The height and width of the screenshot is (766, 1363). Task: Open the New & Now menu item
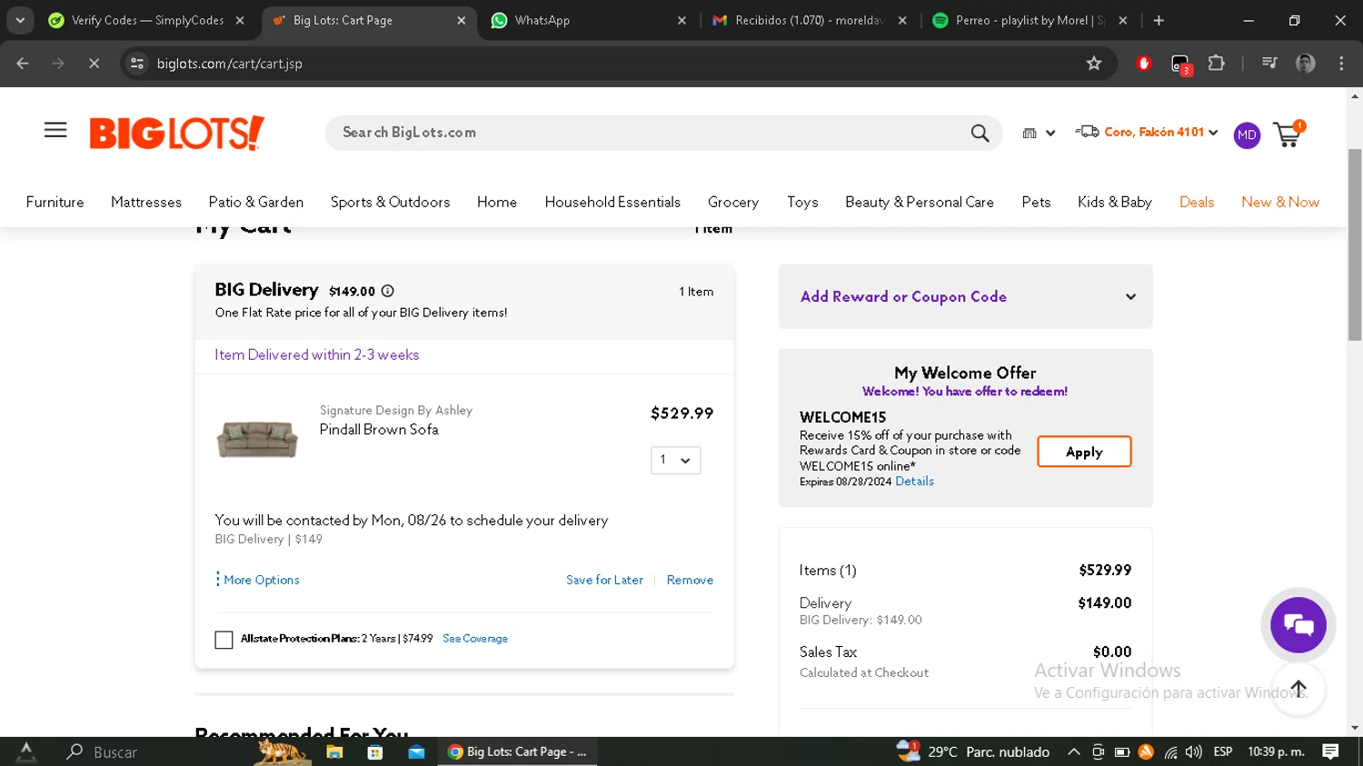click(1280, 202)
